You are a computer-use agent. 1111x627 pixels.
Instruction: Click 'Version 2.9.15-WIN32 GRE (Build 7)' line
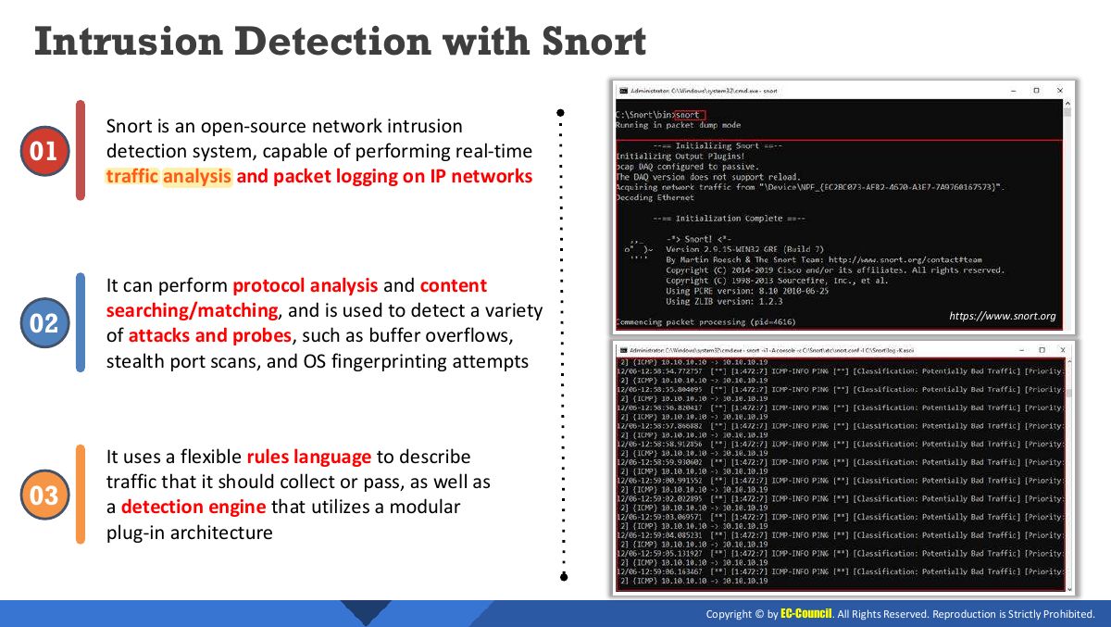[x=746, y=250]
